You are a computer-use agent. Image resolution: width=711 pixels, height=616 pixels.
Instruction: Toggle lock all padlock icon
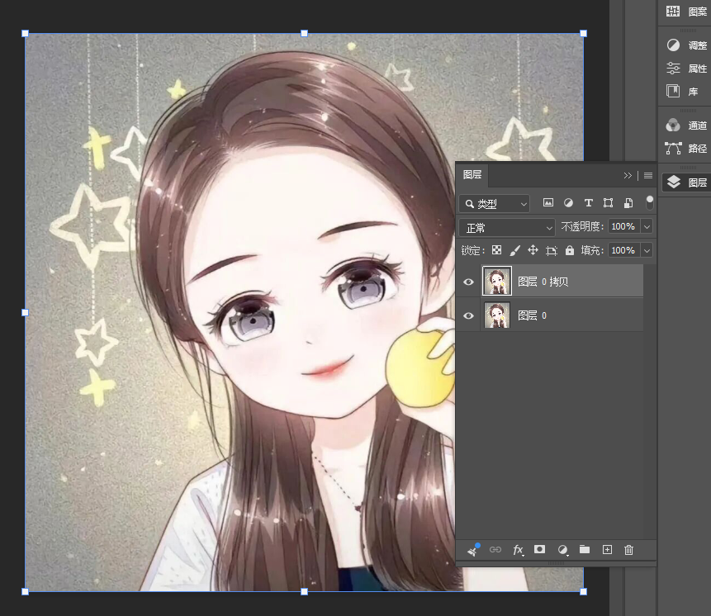[570, 250]
